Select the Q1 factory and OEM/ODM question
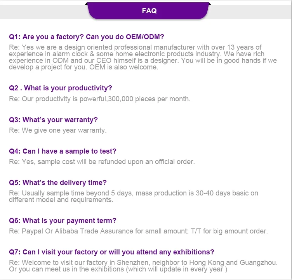This screenshot has width=292, height=280. (87, 37)
